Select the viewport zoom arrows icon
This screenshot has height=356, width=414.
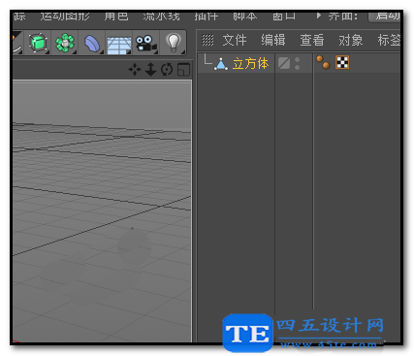pos(150,70)
